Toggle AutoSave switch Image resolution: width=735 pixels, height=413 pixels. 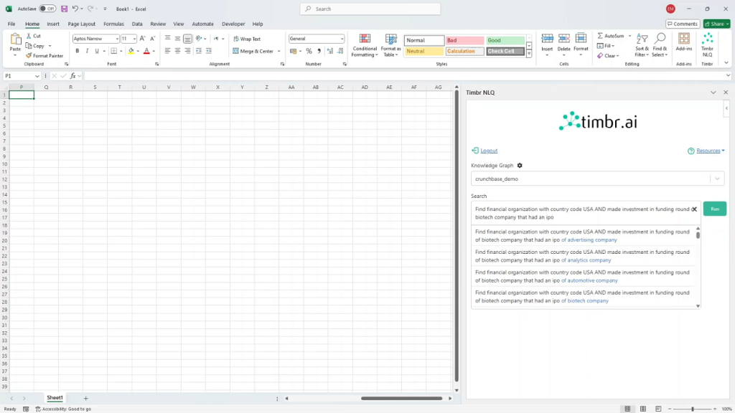47,9
